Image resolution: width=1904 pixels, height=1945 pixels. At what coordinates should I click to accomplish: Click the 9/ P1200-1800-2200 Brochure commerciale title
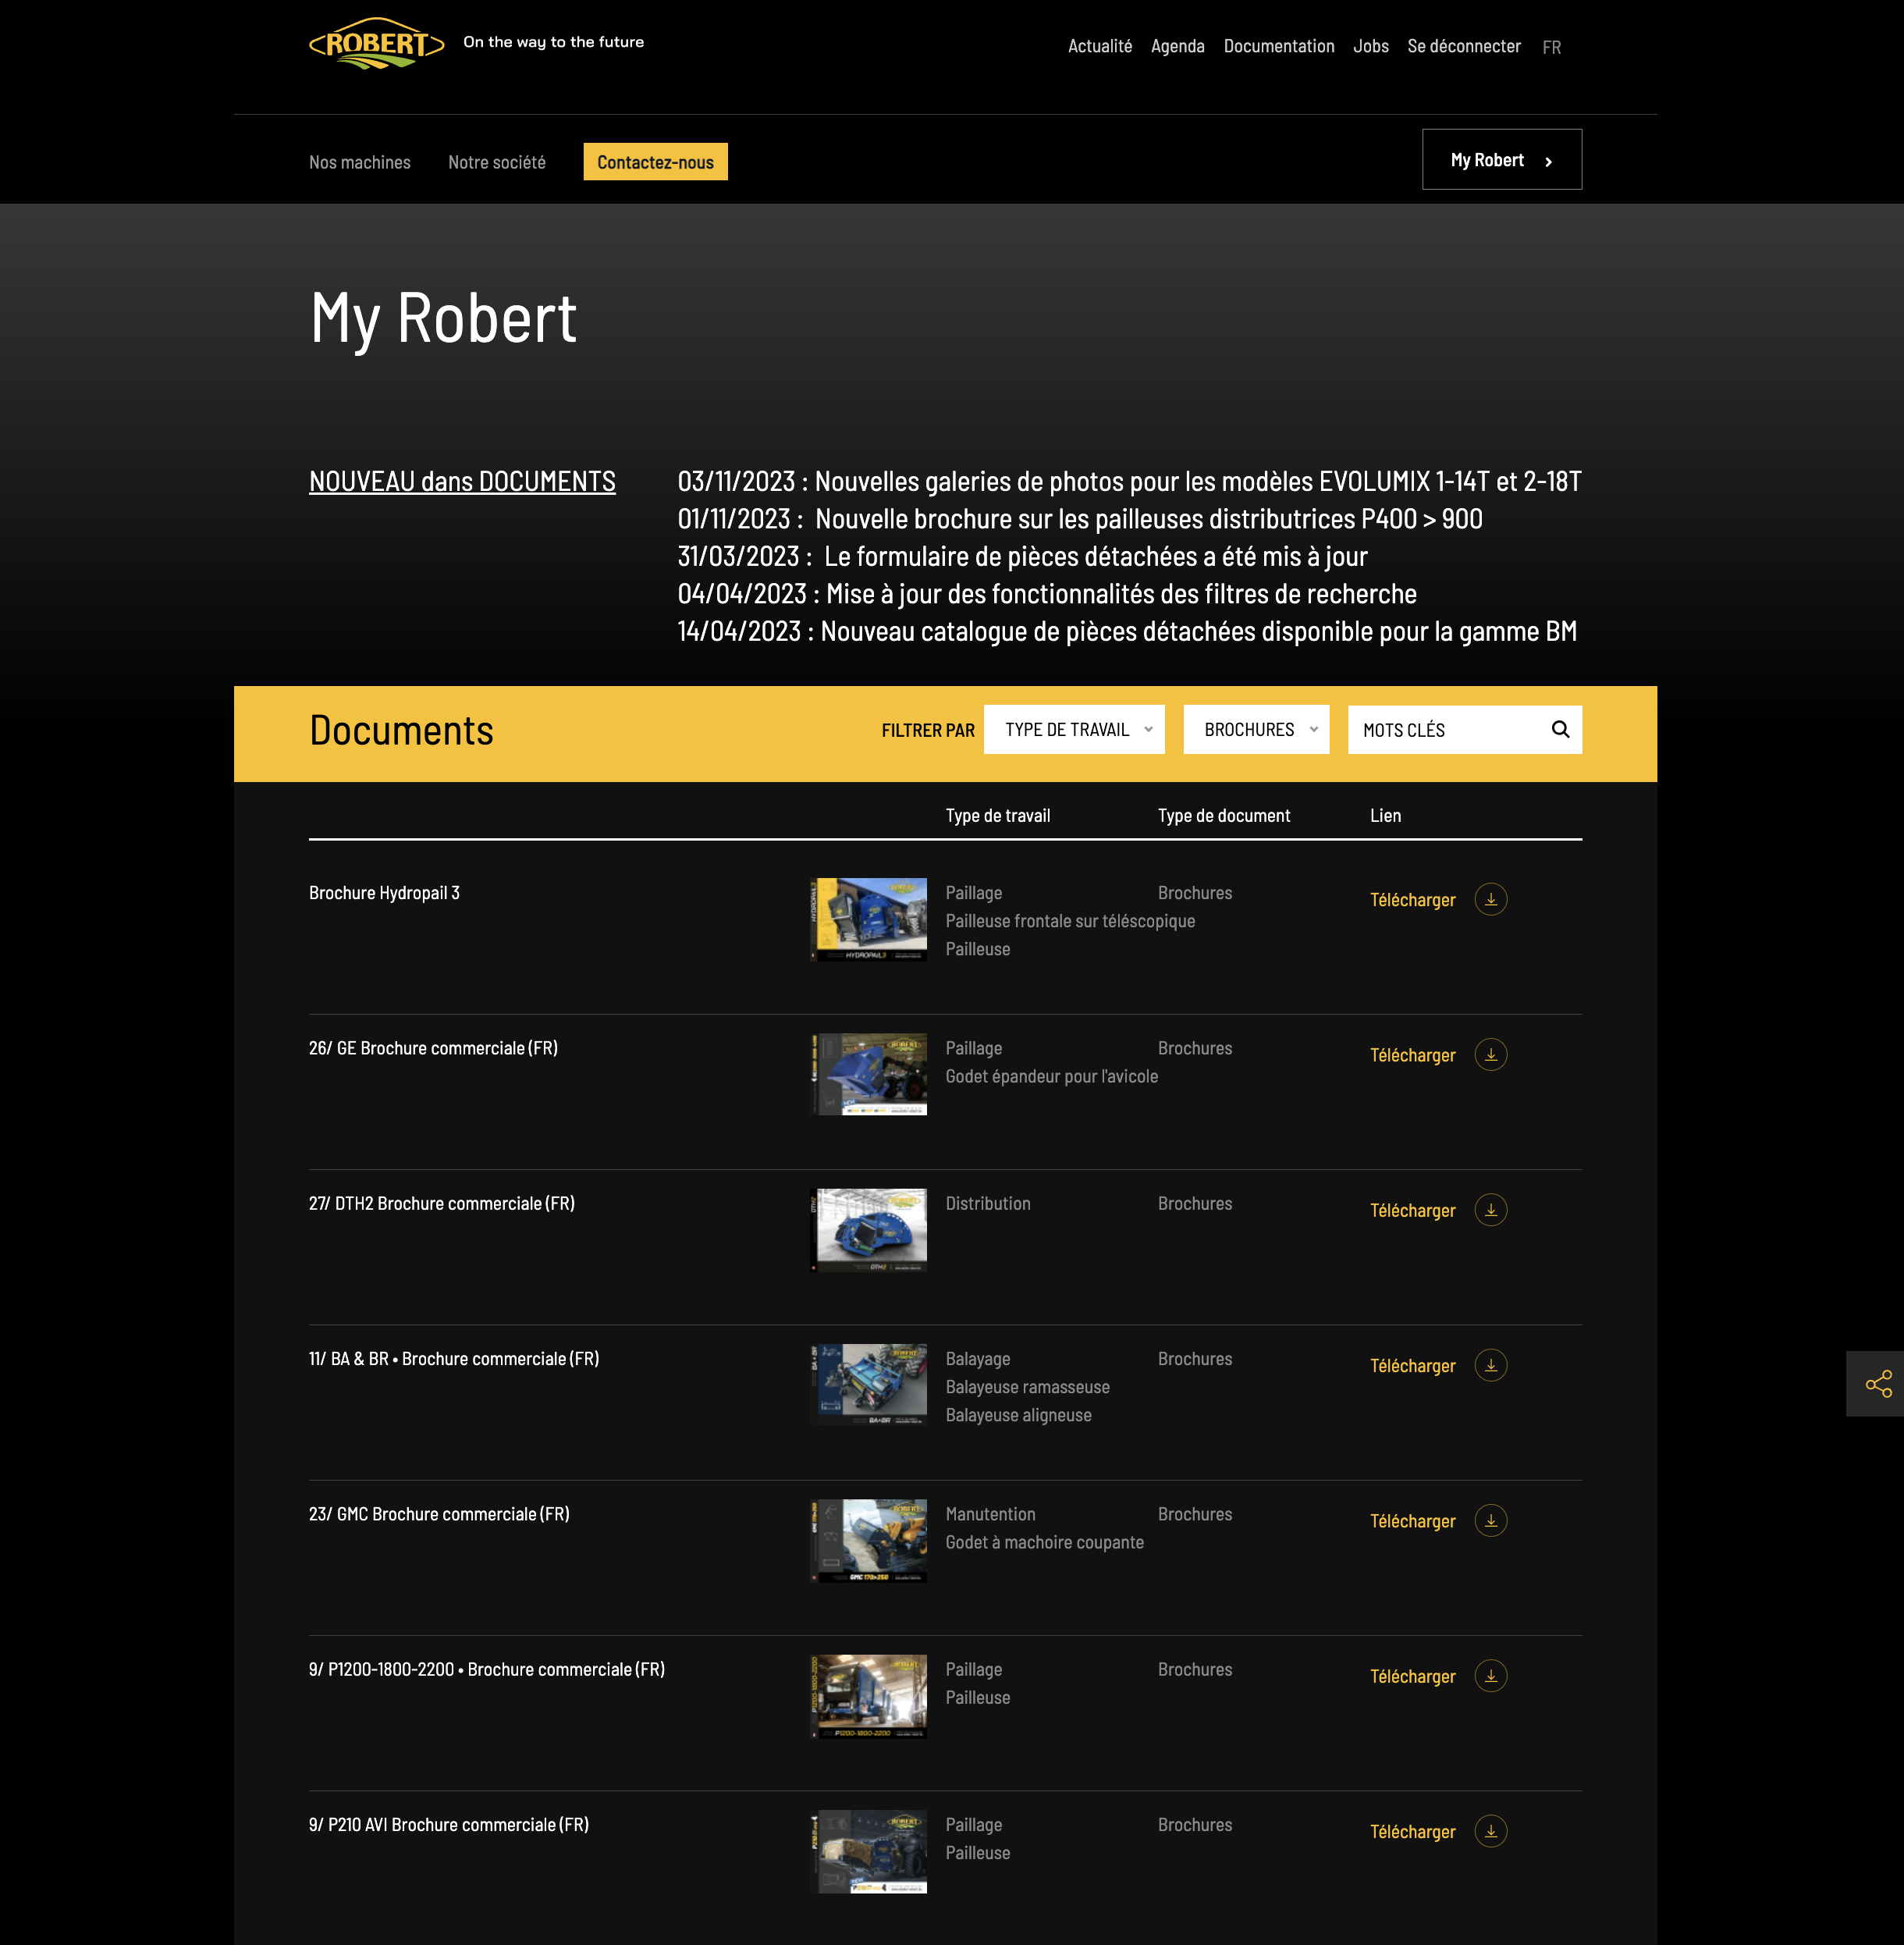coord(487,1669)
